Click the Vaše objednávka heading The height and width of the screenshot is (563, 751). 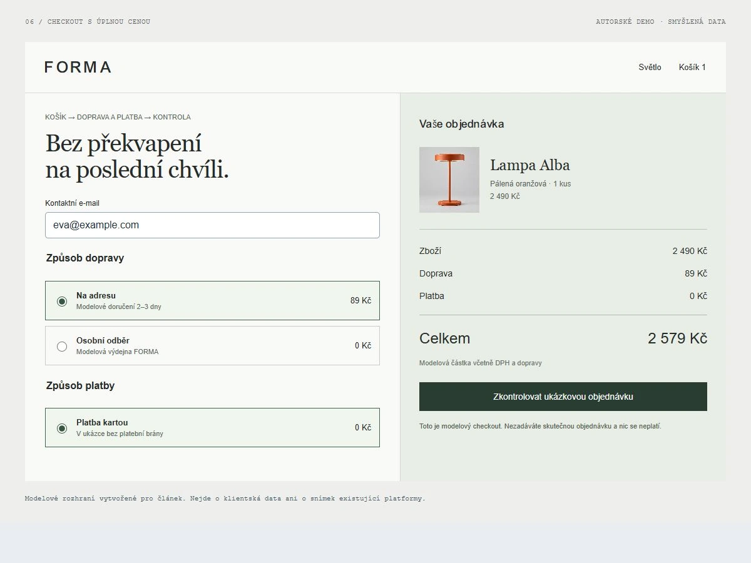coord(462,124)
